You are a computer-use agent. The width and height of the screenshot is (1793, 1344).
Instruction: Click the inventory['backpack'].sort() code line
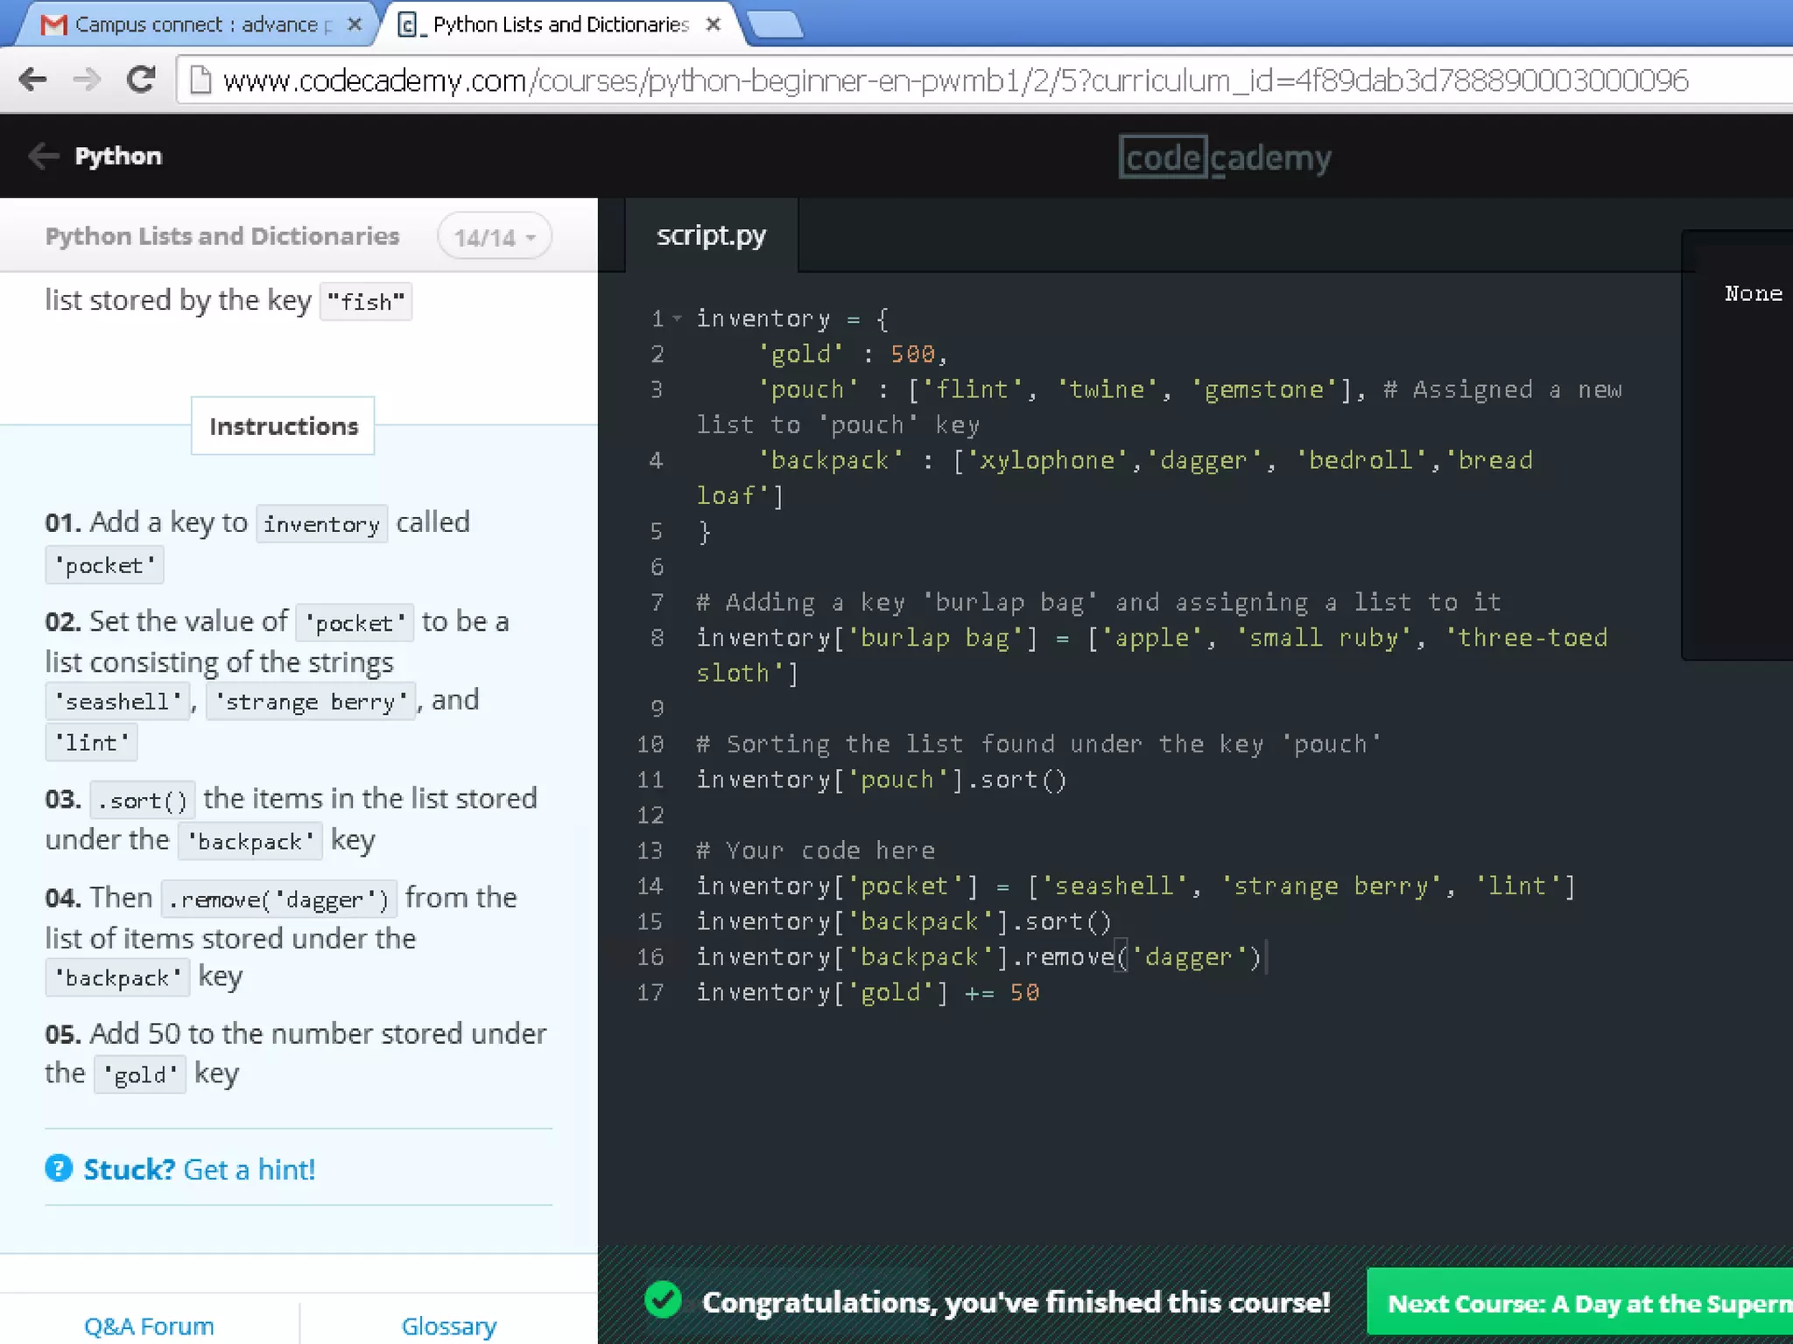tap(904, 921)
